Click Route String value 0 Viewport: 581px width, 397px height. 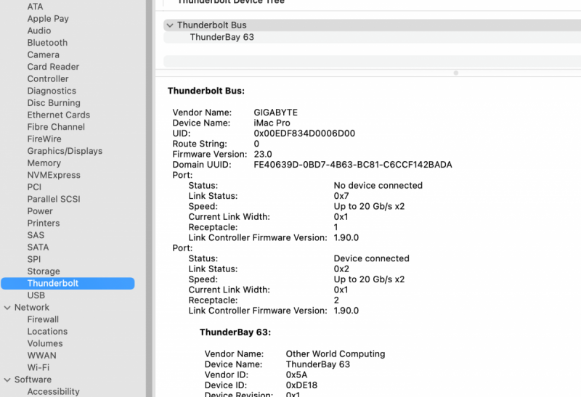pyautogui.click(x=256, y=144)
